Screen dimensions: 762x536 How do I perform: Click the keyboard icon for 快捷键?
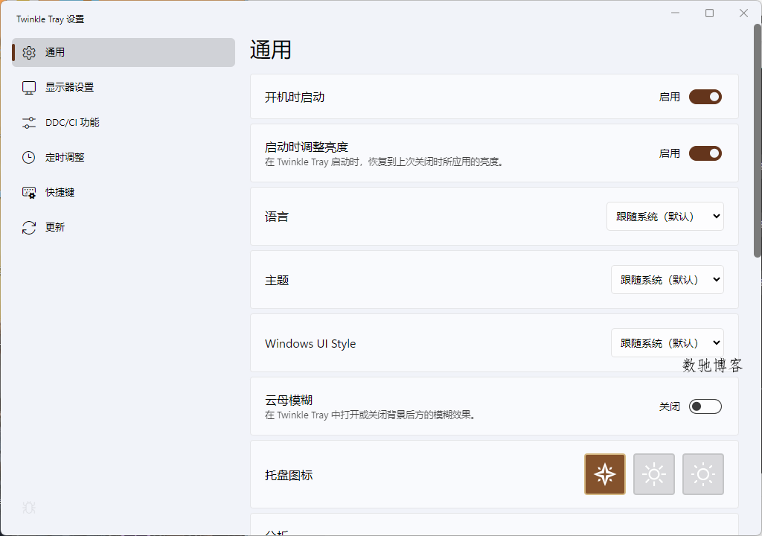click(29, 193)
